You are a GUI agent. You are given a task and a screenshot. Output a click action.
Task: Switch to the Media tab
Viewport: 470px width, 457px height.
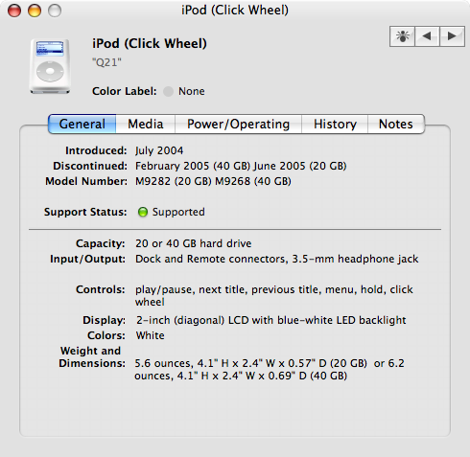click(x=146, y=124)
